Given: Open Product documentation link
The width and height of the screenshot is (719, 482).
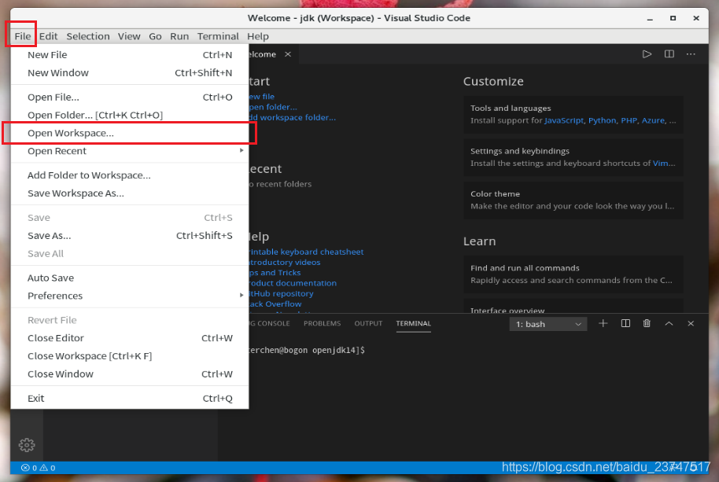Looking at the screenshot, I should click(293, 283).
